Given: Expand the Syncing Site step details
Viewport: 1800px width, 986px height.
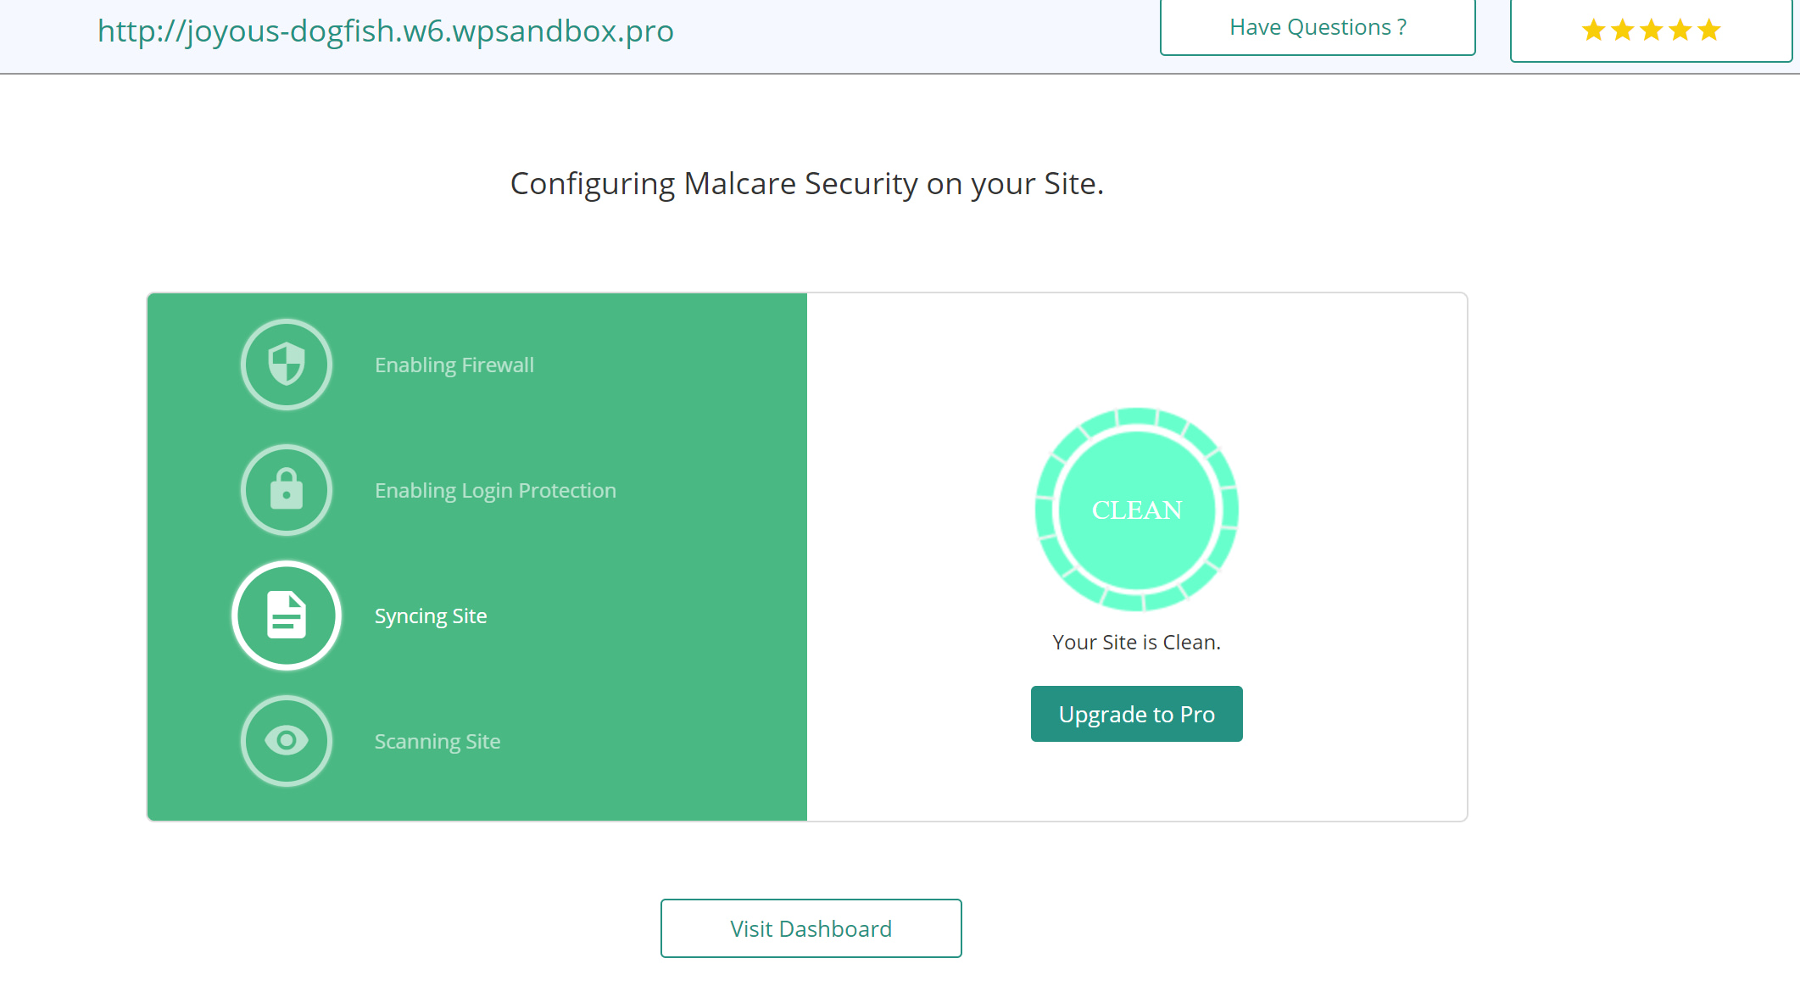Looking at the screenshot, I should point(431,616).
